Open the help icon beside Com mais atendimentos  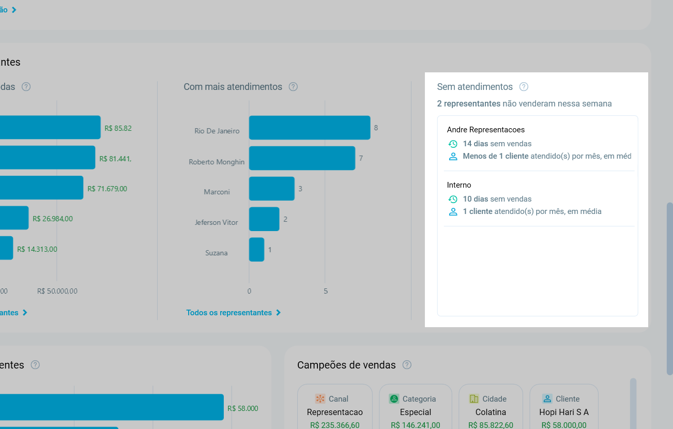[293, 87]
